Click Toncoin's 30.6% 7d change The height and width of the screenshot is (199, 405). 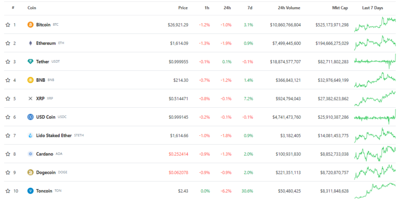pyautogui.click(x=247, y=191)
